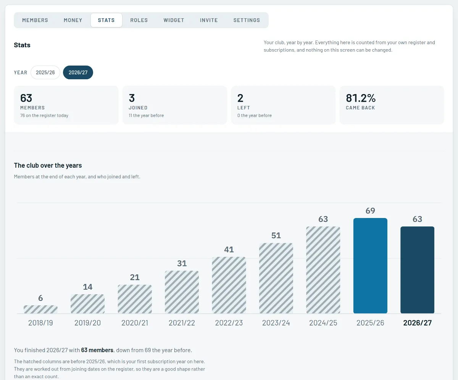Click the 2022/23 axis label
Viewport: 458px width, 380px height.
coord(229,323)
